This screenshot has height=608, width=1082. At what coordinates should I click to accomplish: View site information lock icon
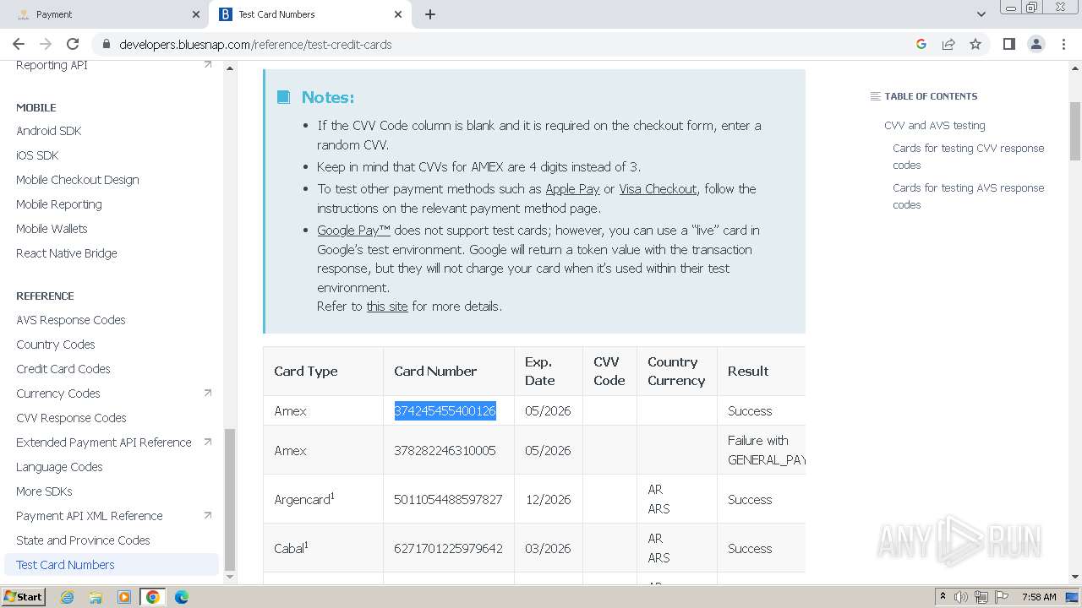[x=106, y=44]
